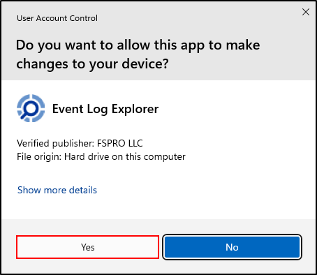317x275 pixels.
Task: Select the Verified publisher: FSPRO LLC text
Action: tap(80, 143)
